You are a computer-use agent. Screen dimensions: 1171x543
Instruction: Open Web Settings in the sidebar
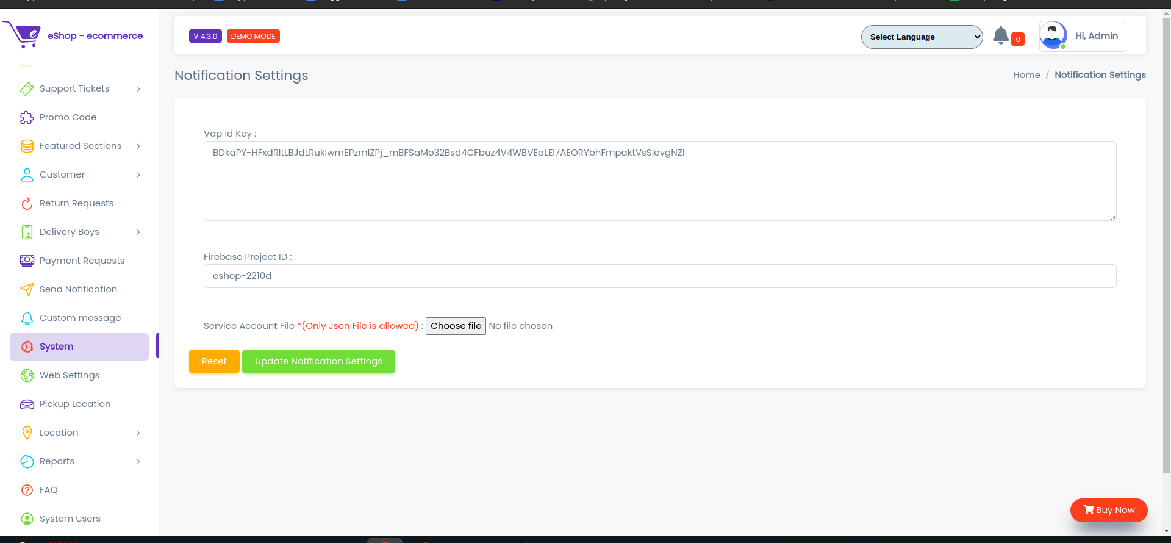click(70, 375)
